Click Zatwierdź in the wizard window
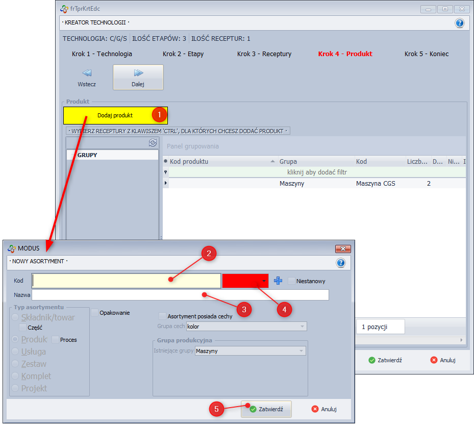Screen dimensions: 474x426 385,360
